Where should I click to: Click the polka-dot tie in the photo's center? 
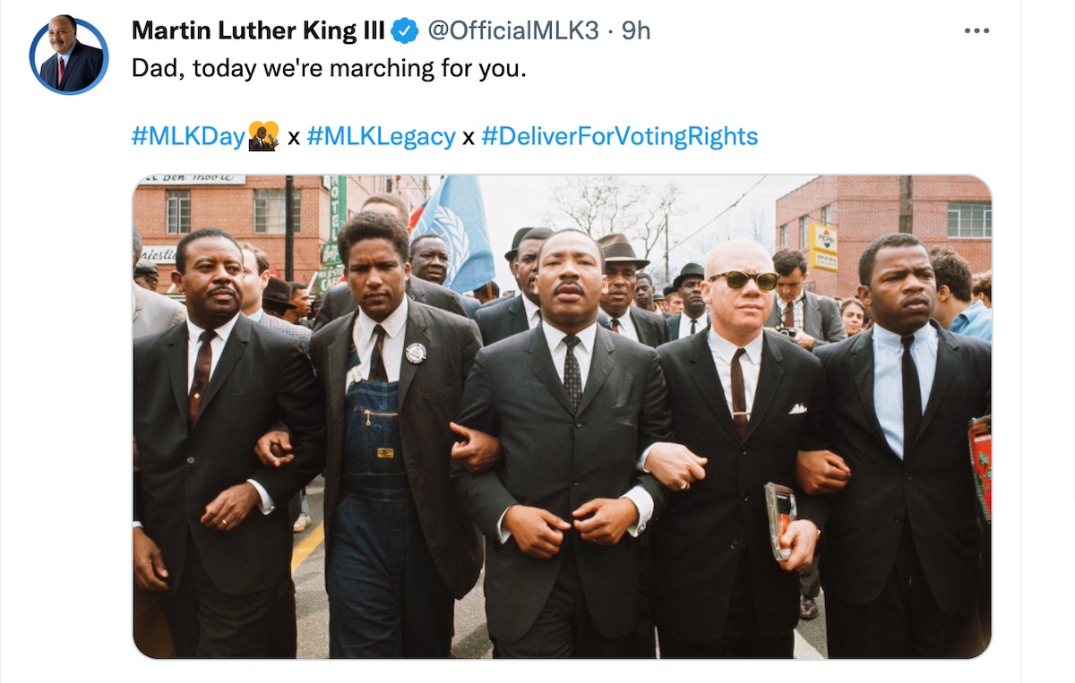tap(572, 371)
